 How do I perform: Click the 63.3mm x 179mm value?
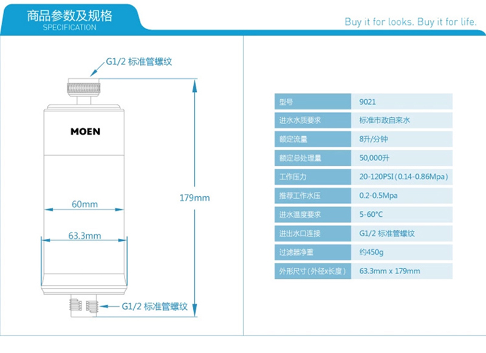[389, 271]
